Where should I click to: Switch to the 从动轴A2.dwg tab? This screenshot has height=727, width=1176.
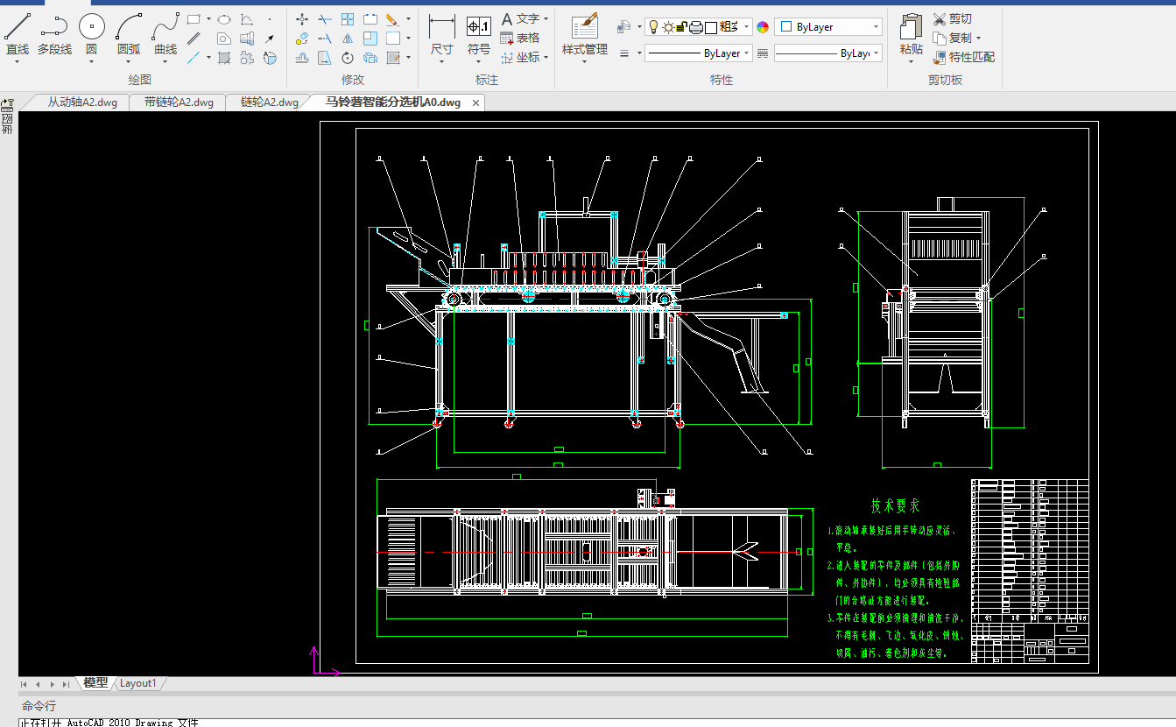click(x=81, y=102)
